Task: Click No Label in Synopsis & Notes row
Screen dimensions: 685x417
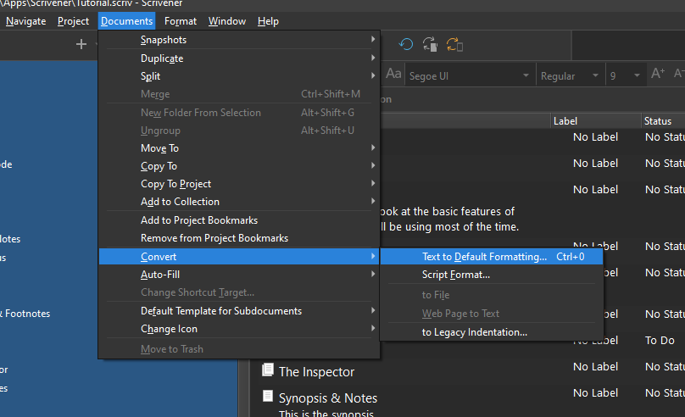Action: [x=595, y=393]
